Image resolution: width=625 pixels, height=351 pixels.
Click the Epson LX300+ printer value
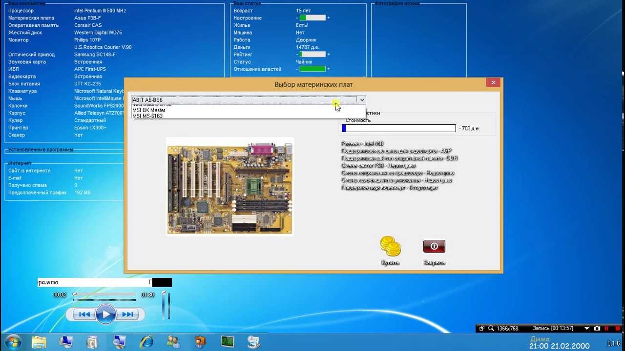(90, 128)
